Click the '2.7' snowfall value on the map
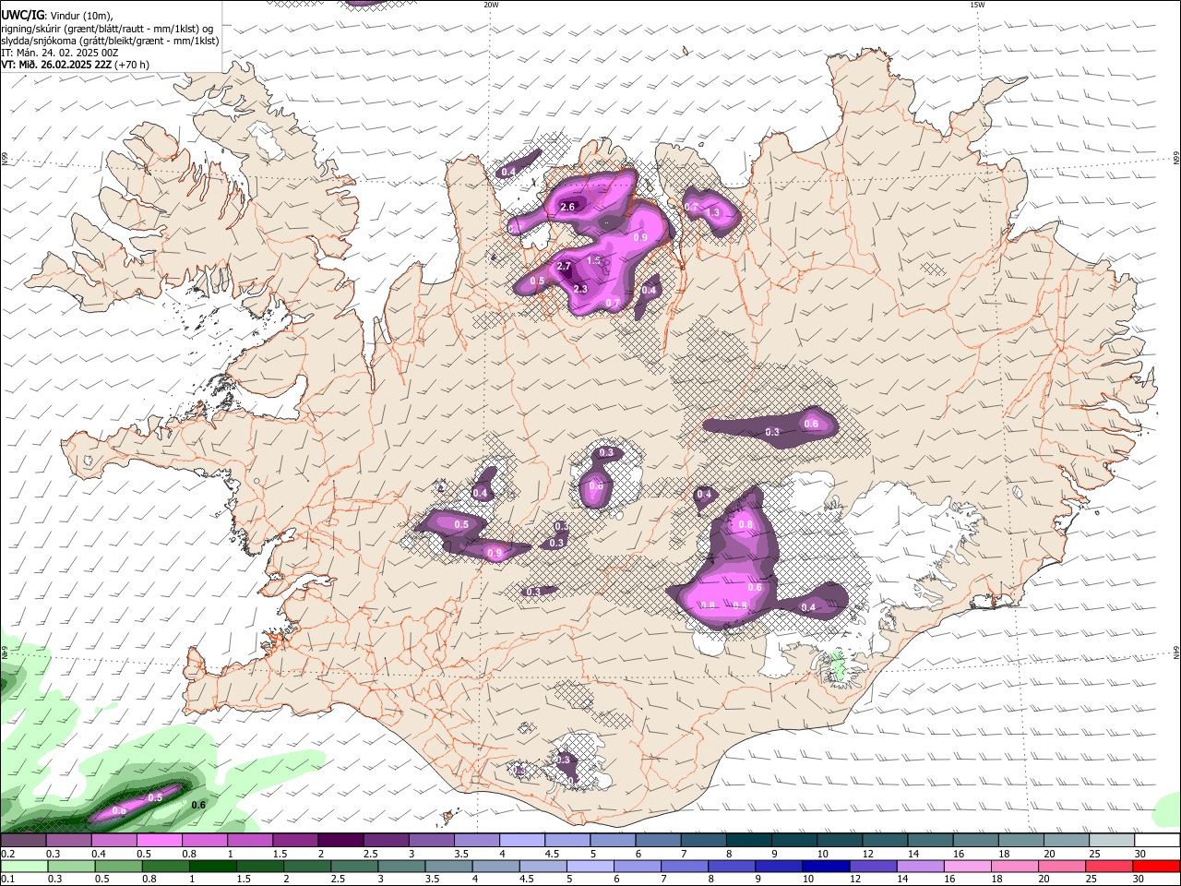Screen dimensions: 1181x886 pos(564,267)
